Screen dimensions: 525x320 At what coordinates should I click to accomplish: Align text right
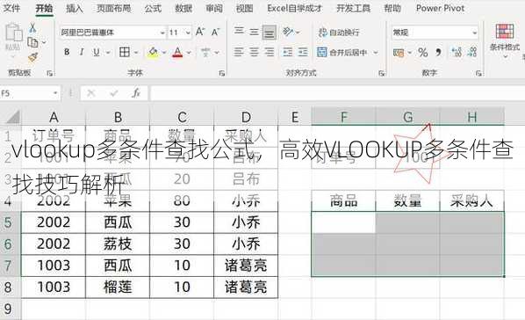tap(270, 53)
